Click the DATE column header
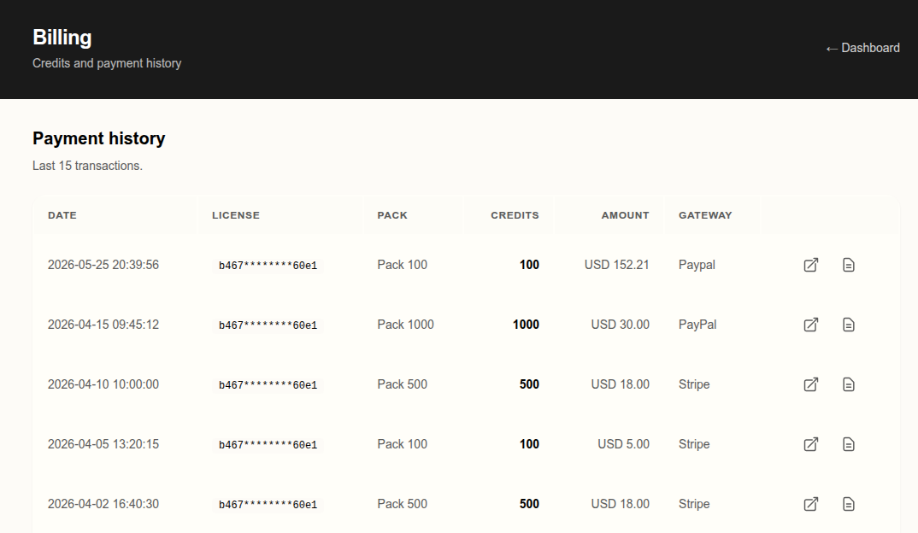918x533 pixels. tap(62, 215)
